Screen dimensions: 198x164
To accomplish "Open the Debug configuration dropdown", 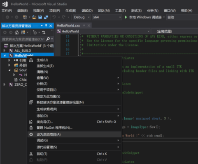I will (82, 17).
